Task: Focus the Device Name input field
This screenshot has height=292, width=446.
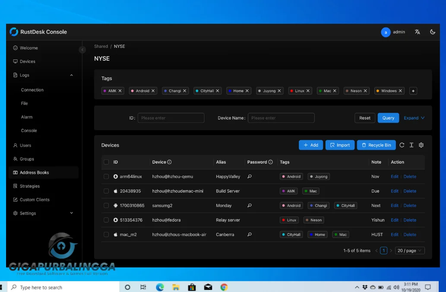Action: click(x=281, y=118)
